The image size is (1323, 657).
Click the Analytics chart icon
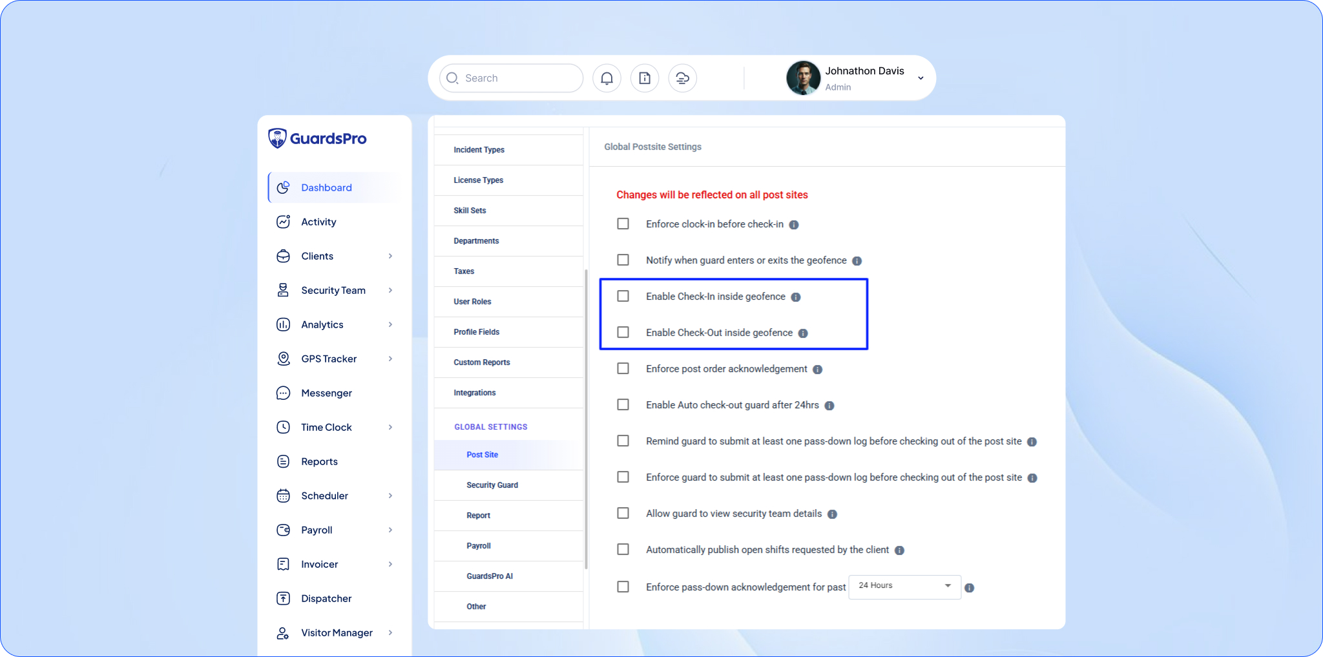283,324
